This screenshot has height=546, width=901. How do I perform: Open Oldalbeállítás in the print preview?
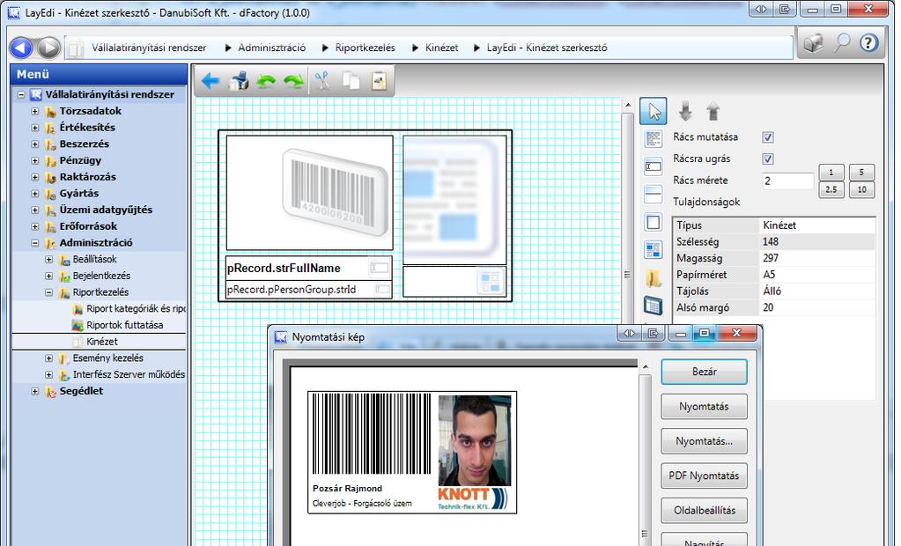tap(704, 511)
